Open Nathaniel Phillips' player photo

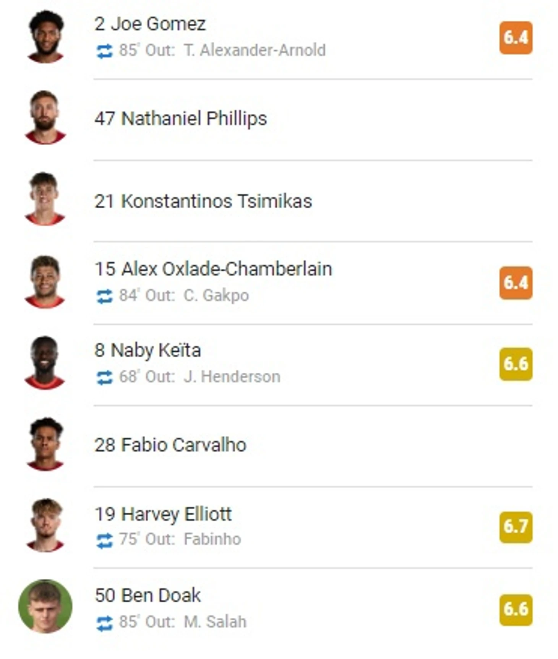[45, 118]
